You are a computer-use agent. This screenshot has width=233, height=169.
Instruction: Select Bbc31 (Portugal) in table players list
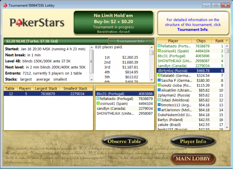click(x=124, y=94)
